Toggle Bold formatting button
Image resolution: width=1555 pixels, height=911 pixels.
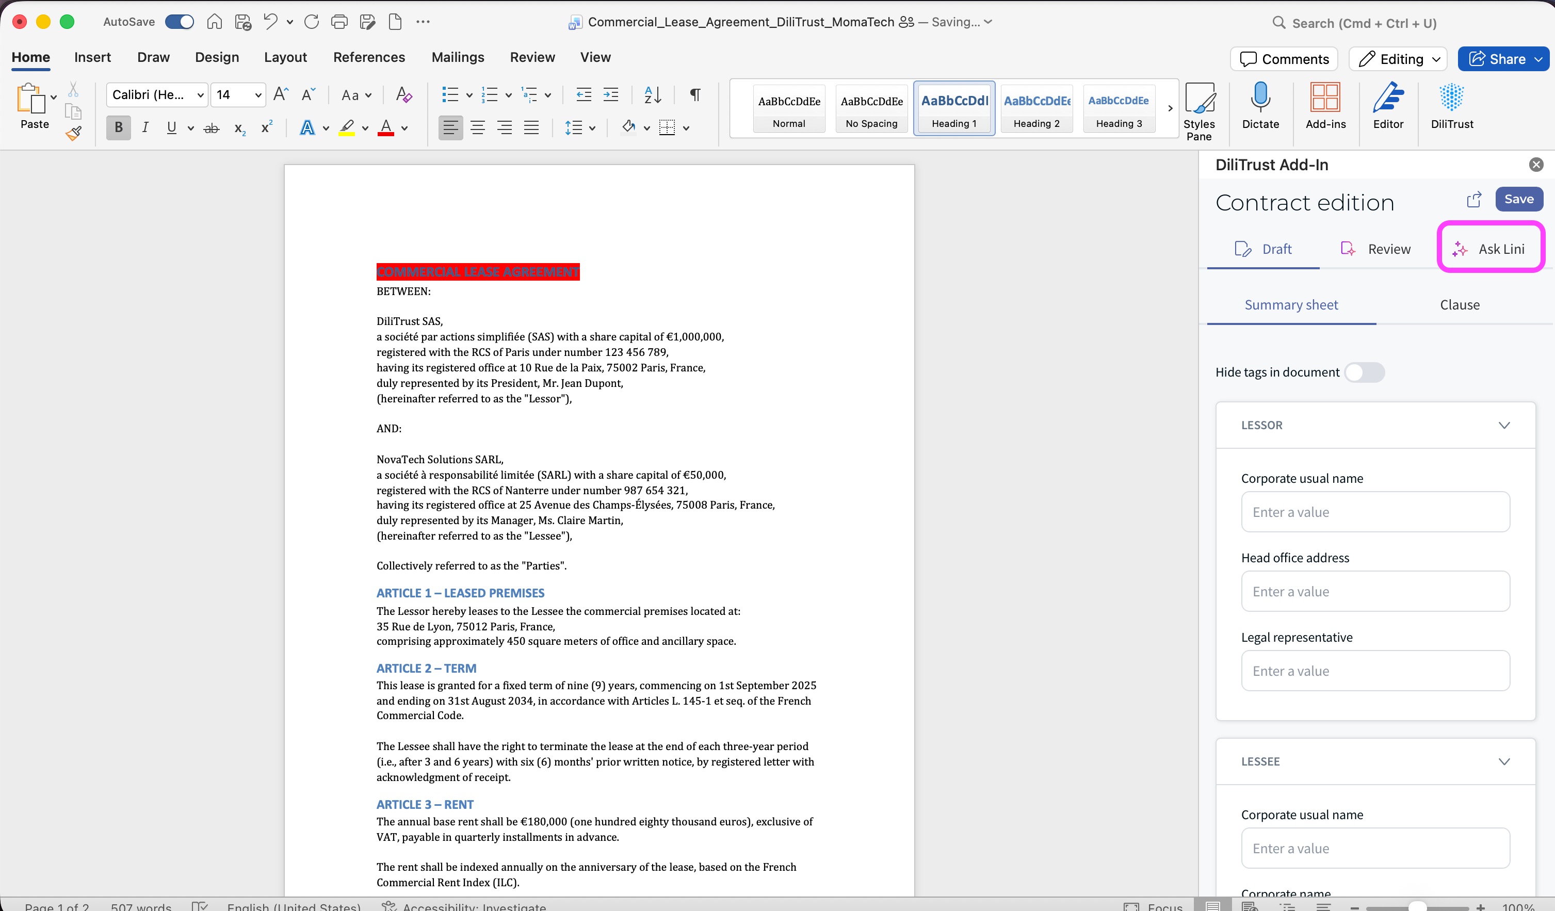pos(119,128)
